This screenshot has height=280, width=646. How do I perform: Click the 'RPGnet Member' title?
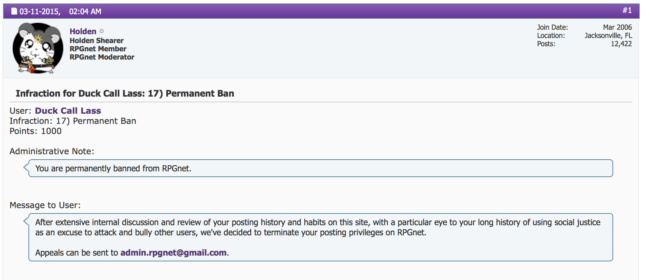98,49
